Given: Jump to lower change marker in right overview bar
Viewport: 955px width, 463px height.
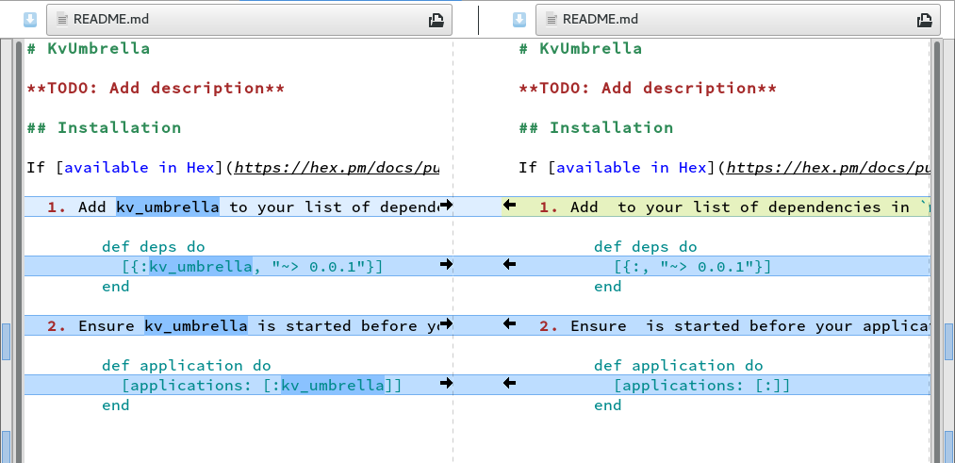Looking at the screenshot, I should pyautogui.click(x=949, y=447).
